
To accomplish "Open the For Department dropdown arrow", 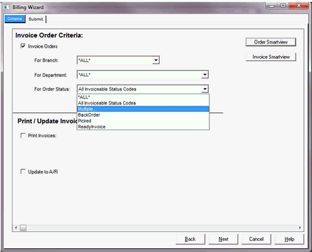I will 205,75.
